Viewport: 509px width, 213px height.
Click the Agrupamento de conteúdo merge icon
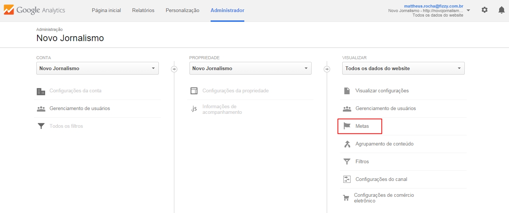click(x=347, y=144)
